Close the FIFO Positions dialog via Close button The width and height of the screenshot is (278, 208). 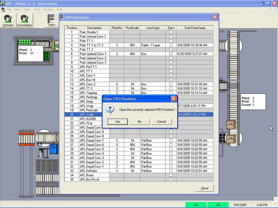(204, 188)
